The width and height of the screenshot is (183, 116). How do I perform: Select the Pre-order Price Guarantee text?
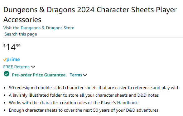39,75
